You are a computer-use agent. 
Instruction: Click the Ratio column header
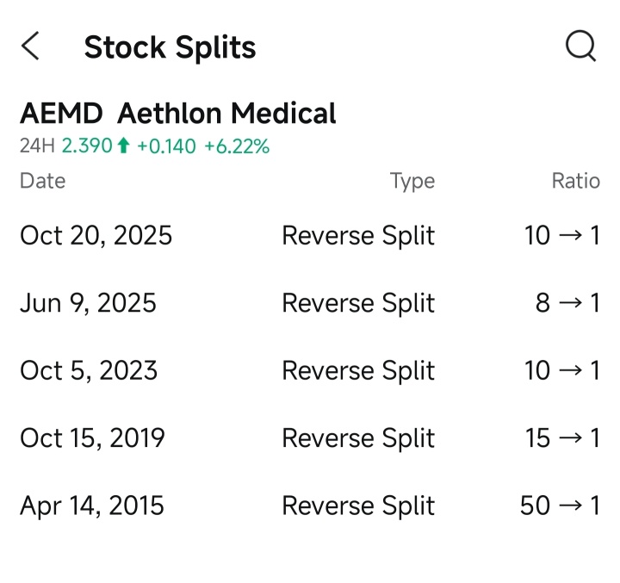coord(576,181)
